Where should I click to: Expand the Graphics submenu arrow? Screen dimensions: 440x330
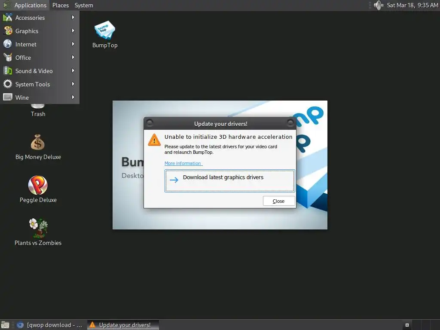(x=73, y=31)
